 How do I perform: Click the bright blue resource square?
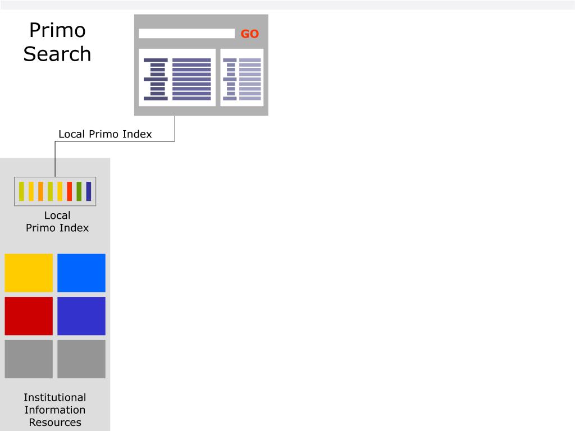(81, 273)
